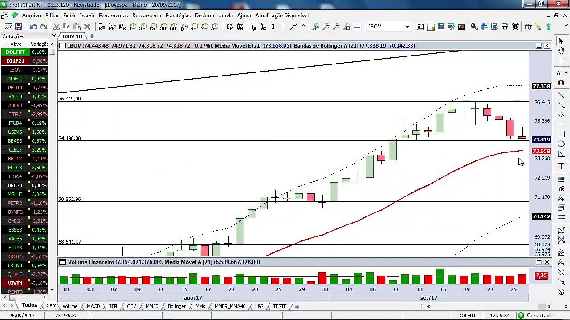This screenshot has height=320, width=570.
Task: Open the annotation A tool dropdown arrow
Action: pyautogui.click(x=566, y=72)
